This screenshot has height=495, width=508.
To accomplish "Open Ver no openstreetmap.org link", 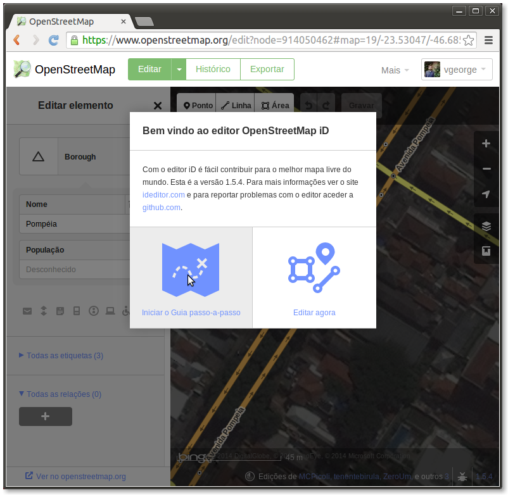I will click(x=80, y=477).
